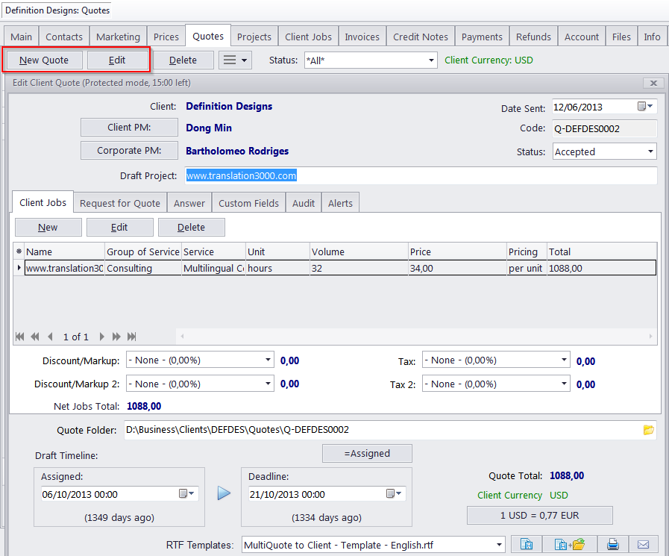Image resolution: width=669 pixels, height=556 pixels.
Task: Switch to the Answer sub-tab
Action: tap(189, 203)
